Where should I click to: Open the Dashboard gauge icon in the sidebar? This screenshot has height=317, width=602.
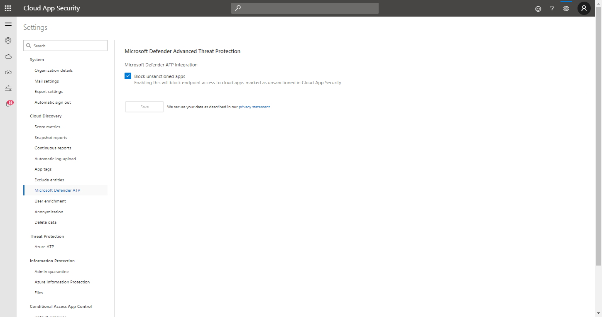point(8,40)
